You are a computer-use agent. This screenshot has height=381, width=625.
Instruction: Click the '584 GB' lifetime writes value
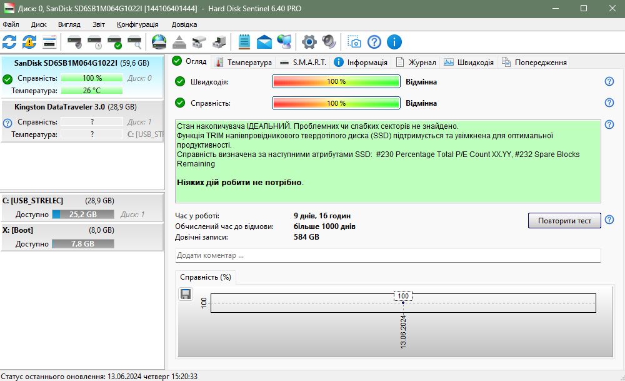[x=306, y=237]
